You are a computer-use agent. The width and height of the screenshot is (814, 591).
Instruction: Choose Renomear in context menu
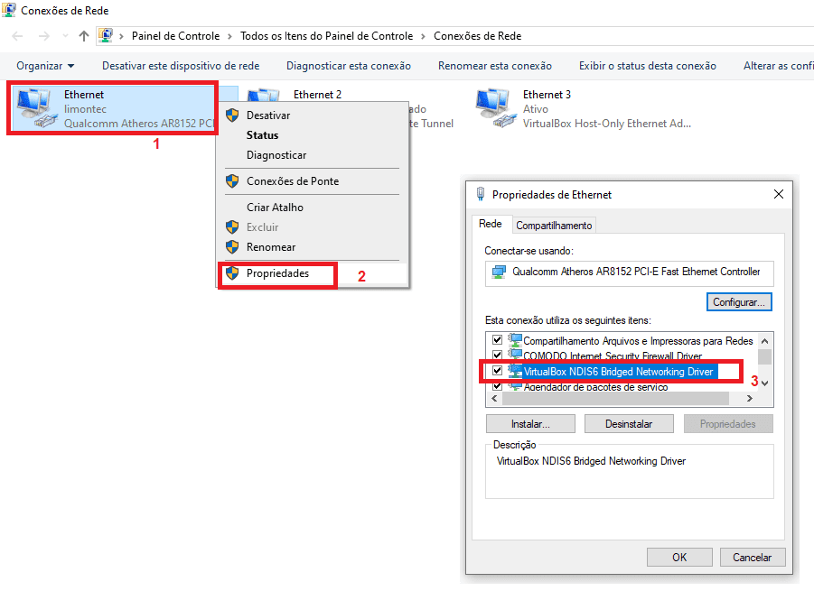pyautogui.click(x=312, y=246)
